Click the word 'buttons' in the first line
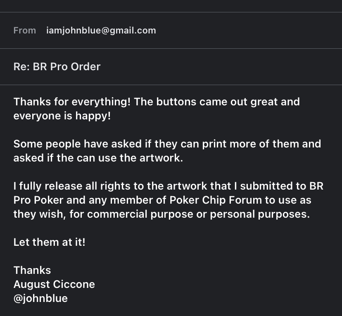Screen dimensions: 342x316 [x=176, y=102]
